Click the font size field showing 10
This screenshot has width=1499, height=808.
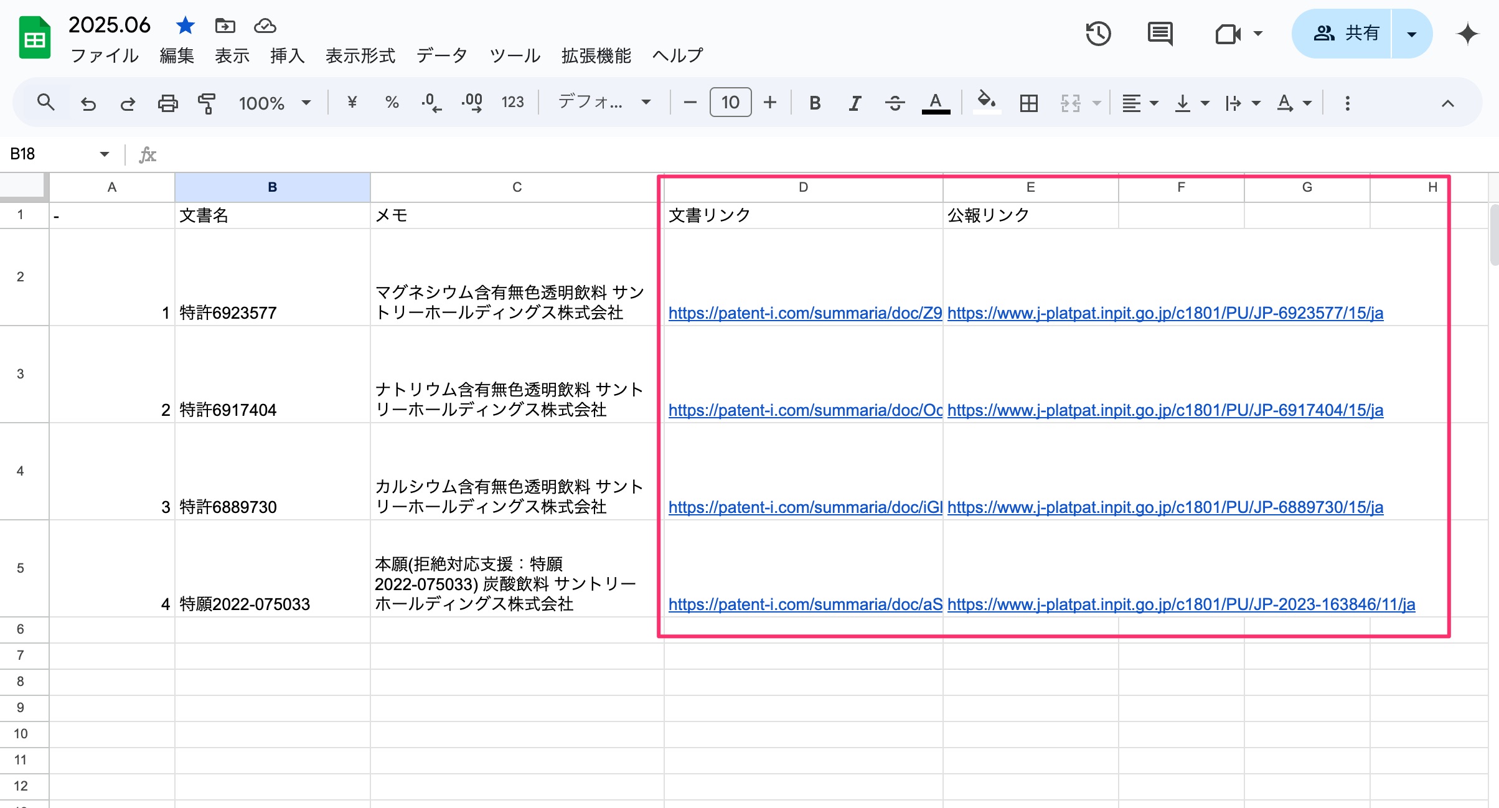click(730, 103)
